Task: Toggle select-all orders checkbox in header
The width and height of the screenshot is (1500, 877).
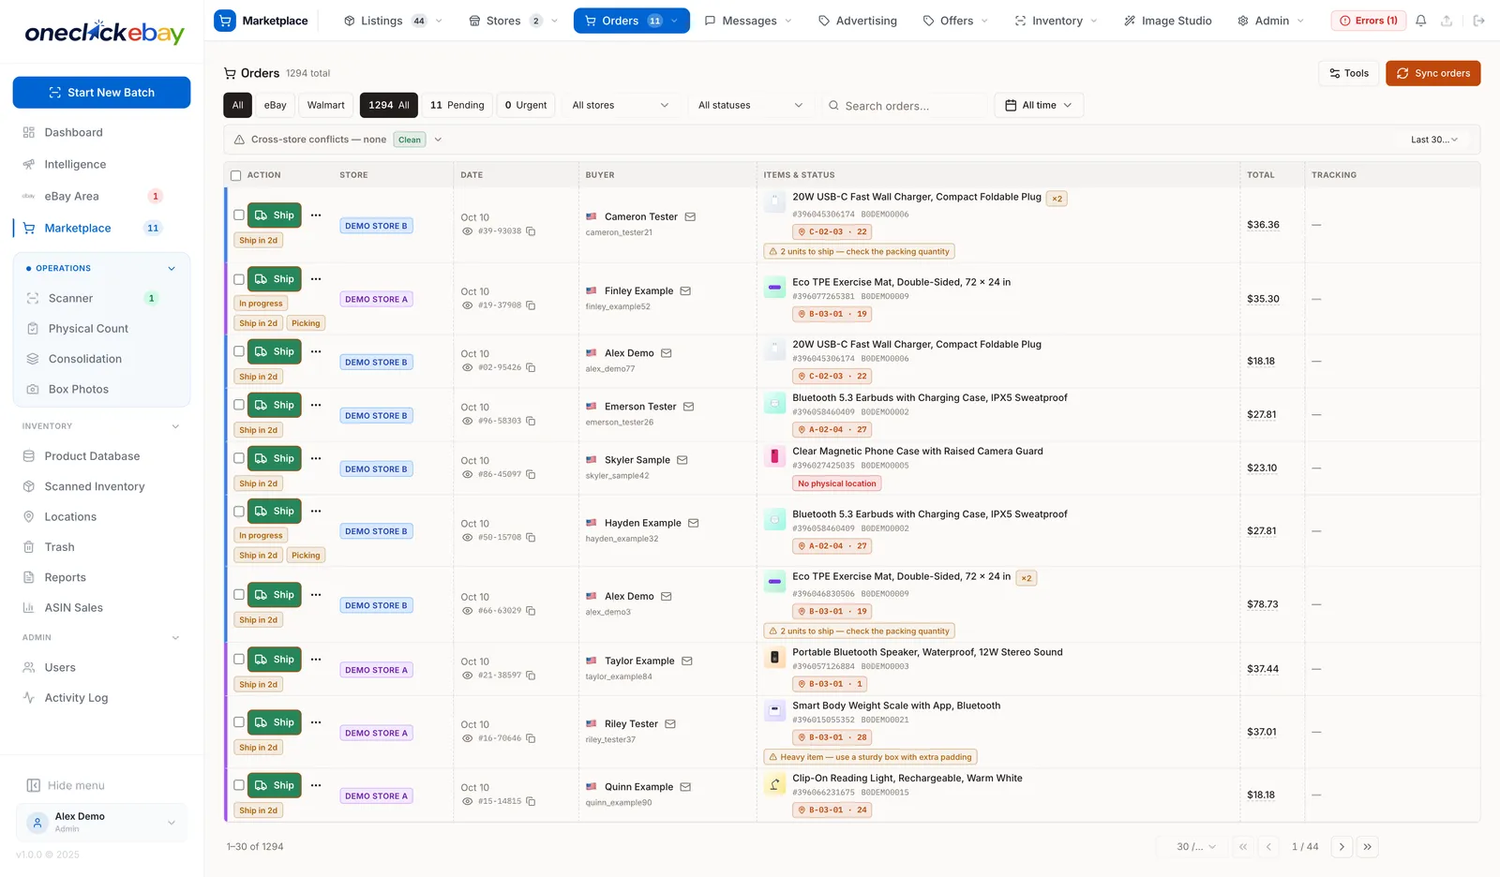Action: point(236,175)
